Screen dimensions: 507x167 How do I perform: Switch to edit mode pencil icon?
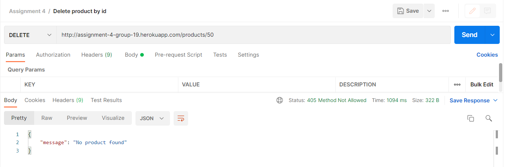472,11
